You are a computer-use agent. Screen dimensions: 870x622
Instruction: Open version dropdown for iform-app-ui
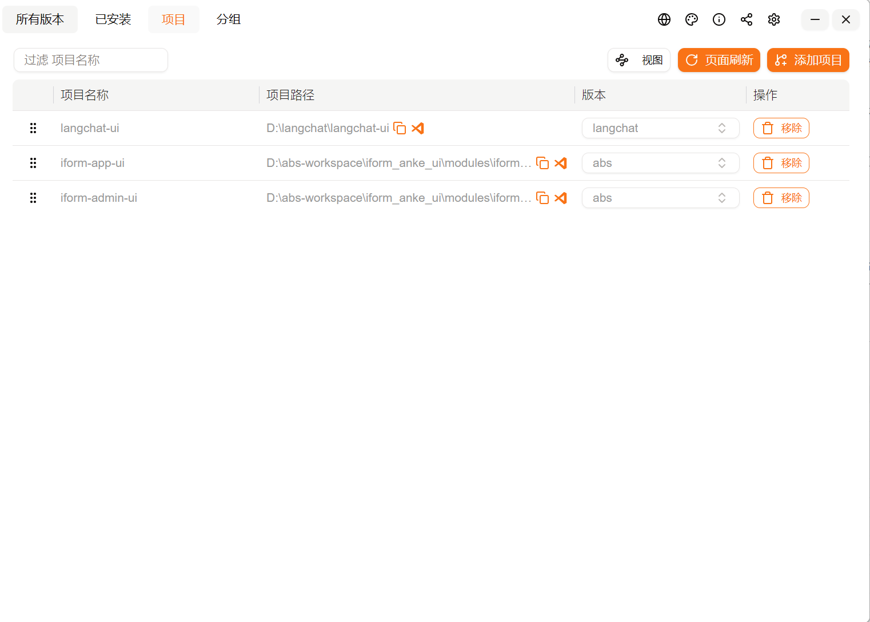coord(660,163)
